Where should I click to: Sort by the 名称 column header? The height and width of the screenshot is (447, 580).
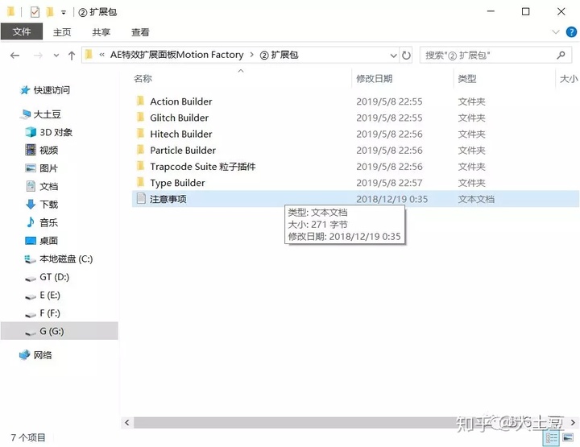click(143, 78)
